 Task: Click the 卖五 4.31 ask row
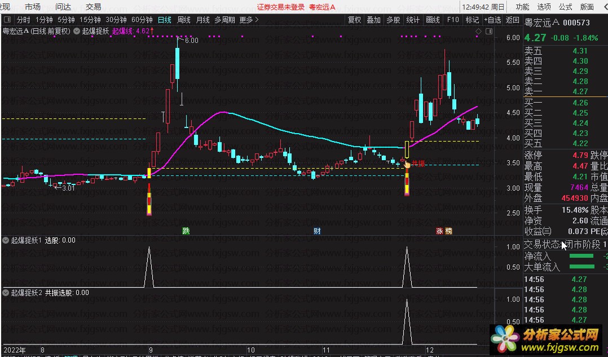pyautogui.click(x=565, y=51)
